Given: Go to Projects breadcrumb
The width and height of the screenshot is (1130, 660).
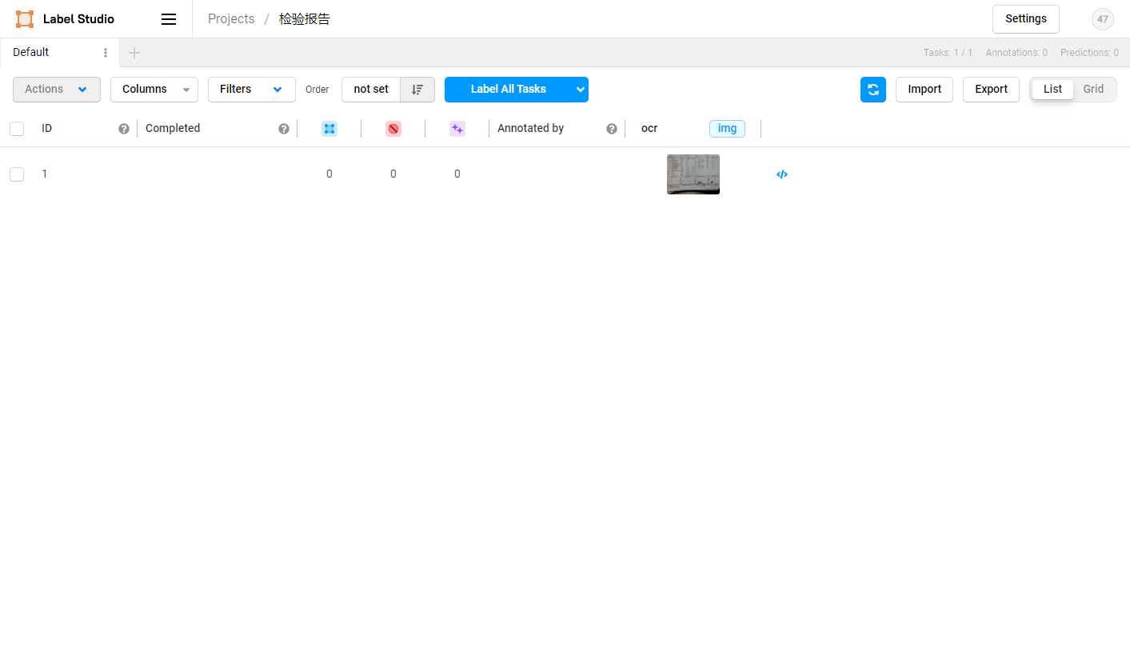Looking at the screenshot, I should click(231, 19).
